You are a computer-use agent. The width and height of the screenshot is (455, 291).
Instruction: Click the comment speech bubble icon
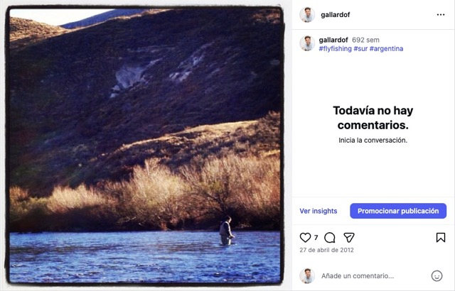pyautogui.click(x=330, y=238)
